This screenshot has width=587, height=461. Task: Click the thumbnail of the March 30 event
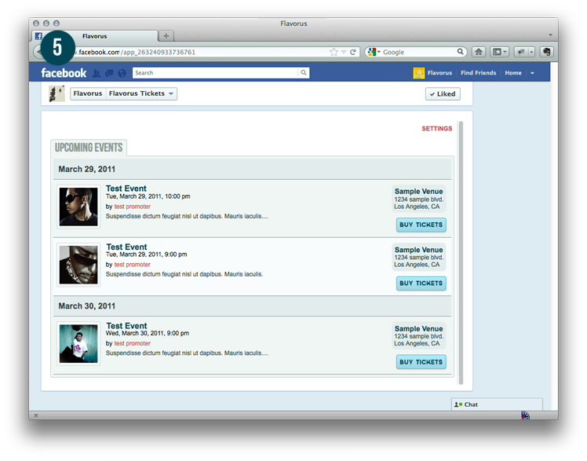78,344
